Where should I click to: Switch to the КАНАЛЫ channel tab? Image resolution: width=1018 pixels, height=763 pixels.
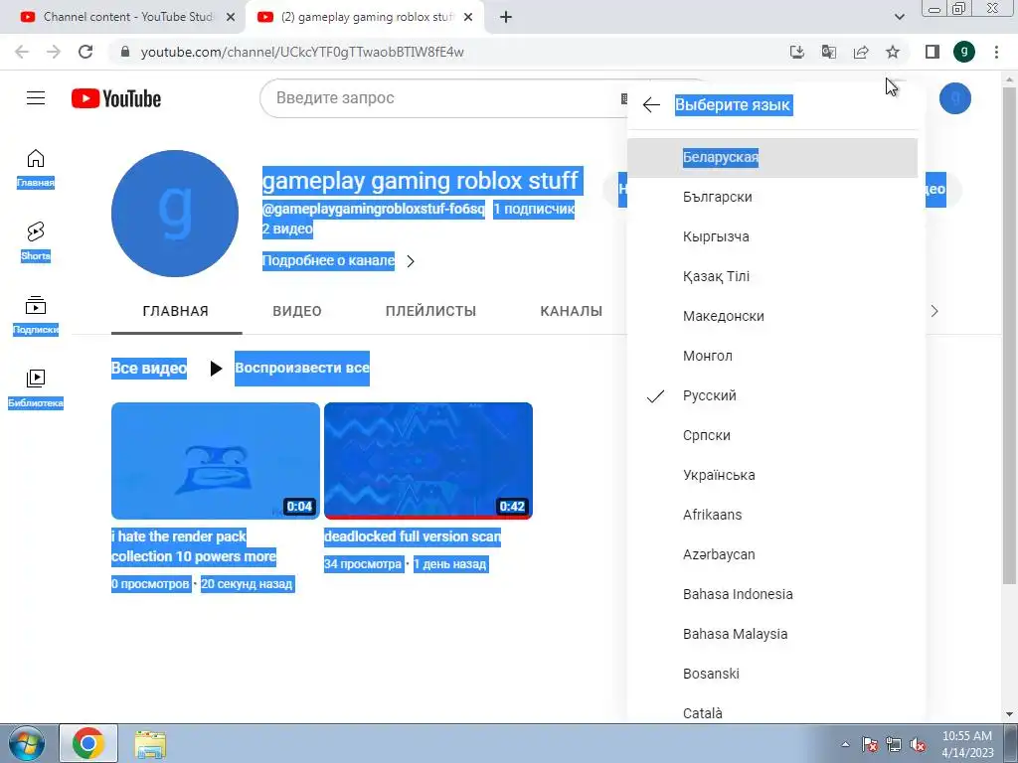pyautogui.click(x=572, y=311)
